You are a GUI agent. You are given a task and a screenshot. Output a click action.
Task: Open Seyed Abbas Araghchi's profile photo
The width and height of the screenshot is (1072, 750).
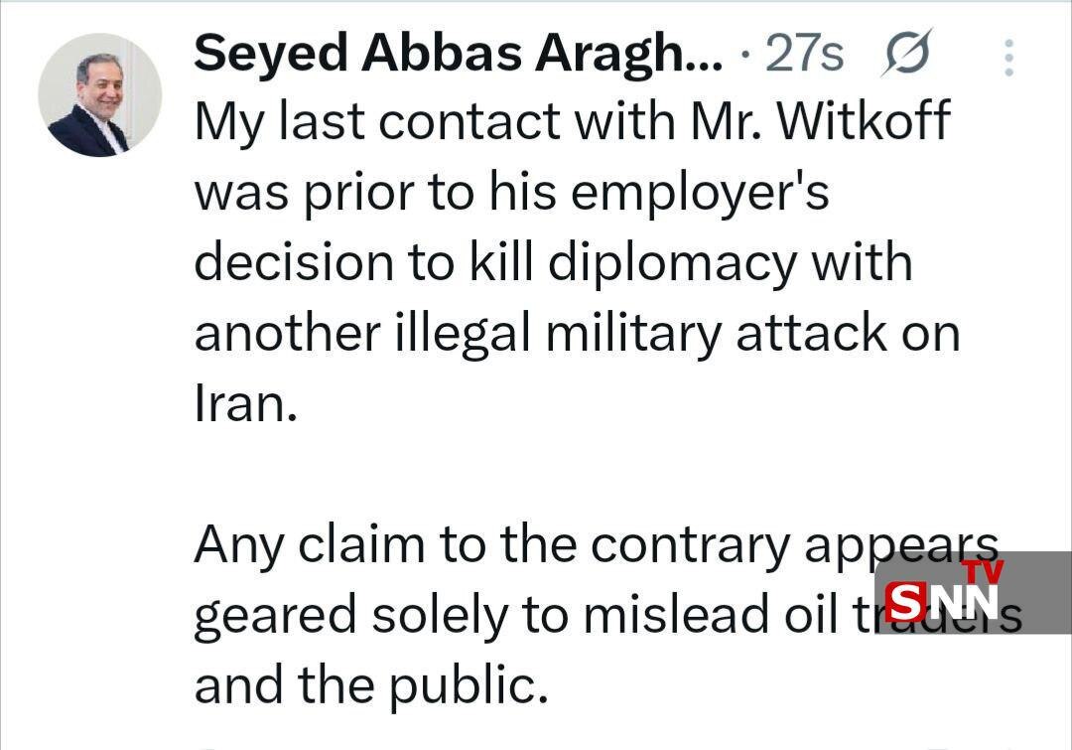(99, 95)
